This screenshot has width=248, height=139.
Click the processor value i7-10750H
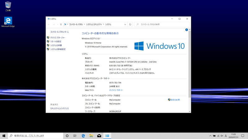133,62
